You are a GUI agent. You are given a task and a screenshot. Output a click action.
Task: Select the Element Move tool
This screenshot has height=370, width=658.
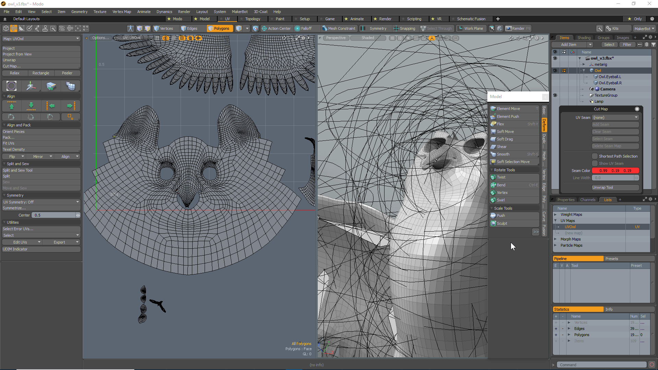(514, 109)
